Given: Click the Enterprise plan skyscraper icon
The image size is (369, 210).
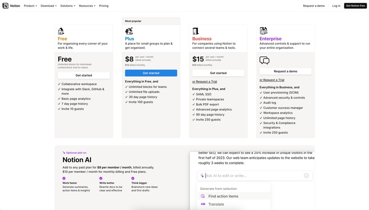Looking at the screenshot, I should pyautogui.click(x=263, y=31).
